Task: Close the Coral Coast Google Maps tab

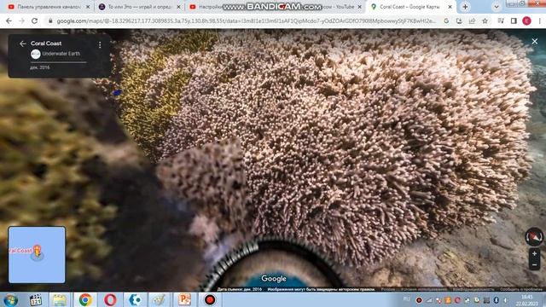Action: (x=450, y=7)
